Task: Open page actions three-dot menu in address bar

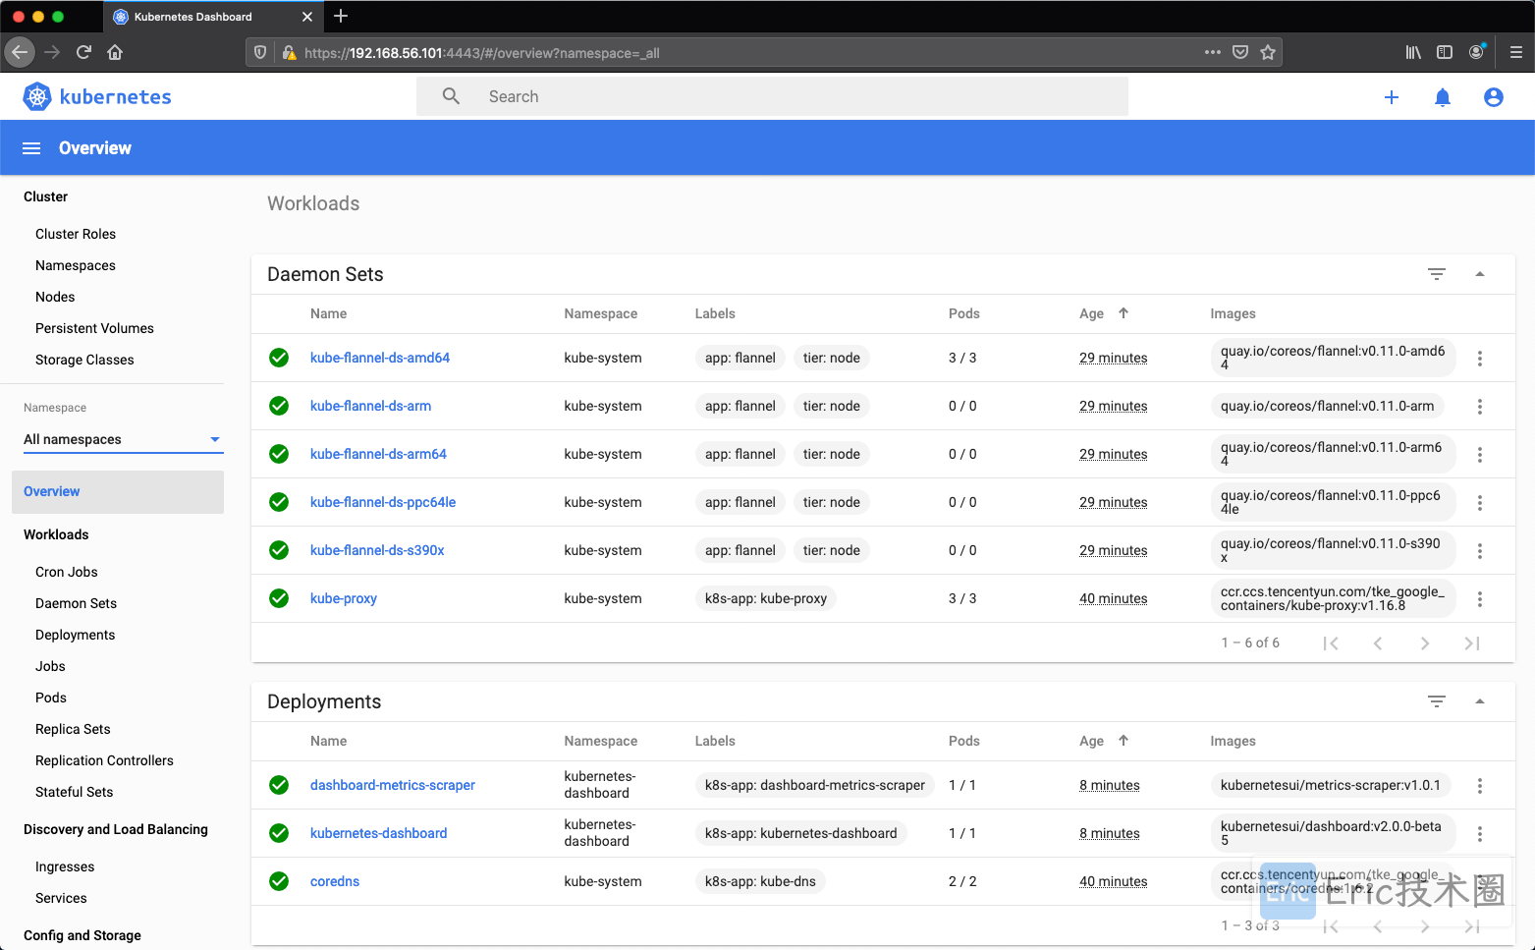Action: point(1213,52)
